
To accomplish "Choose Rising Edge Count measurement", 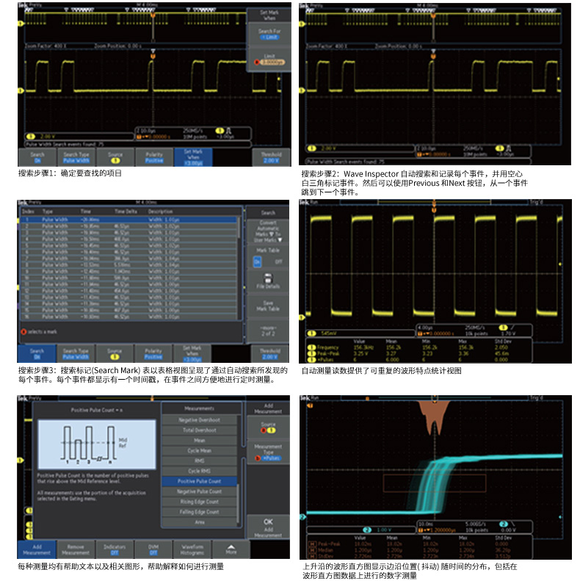I will point(199,502).
